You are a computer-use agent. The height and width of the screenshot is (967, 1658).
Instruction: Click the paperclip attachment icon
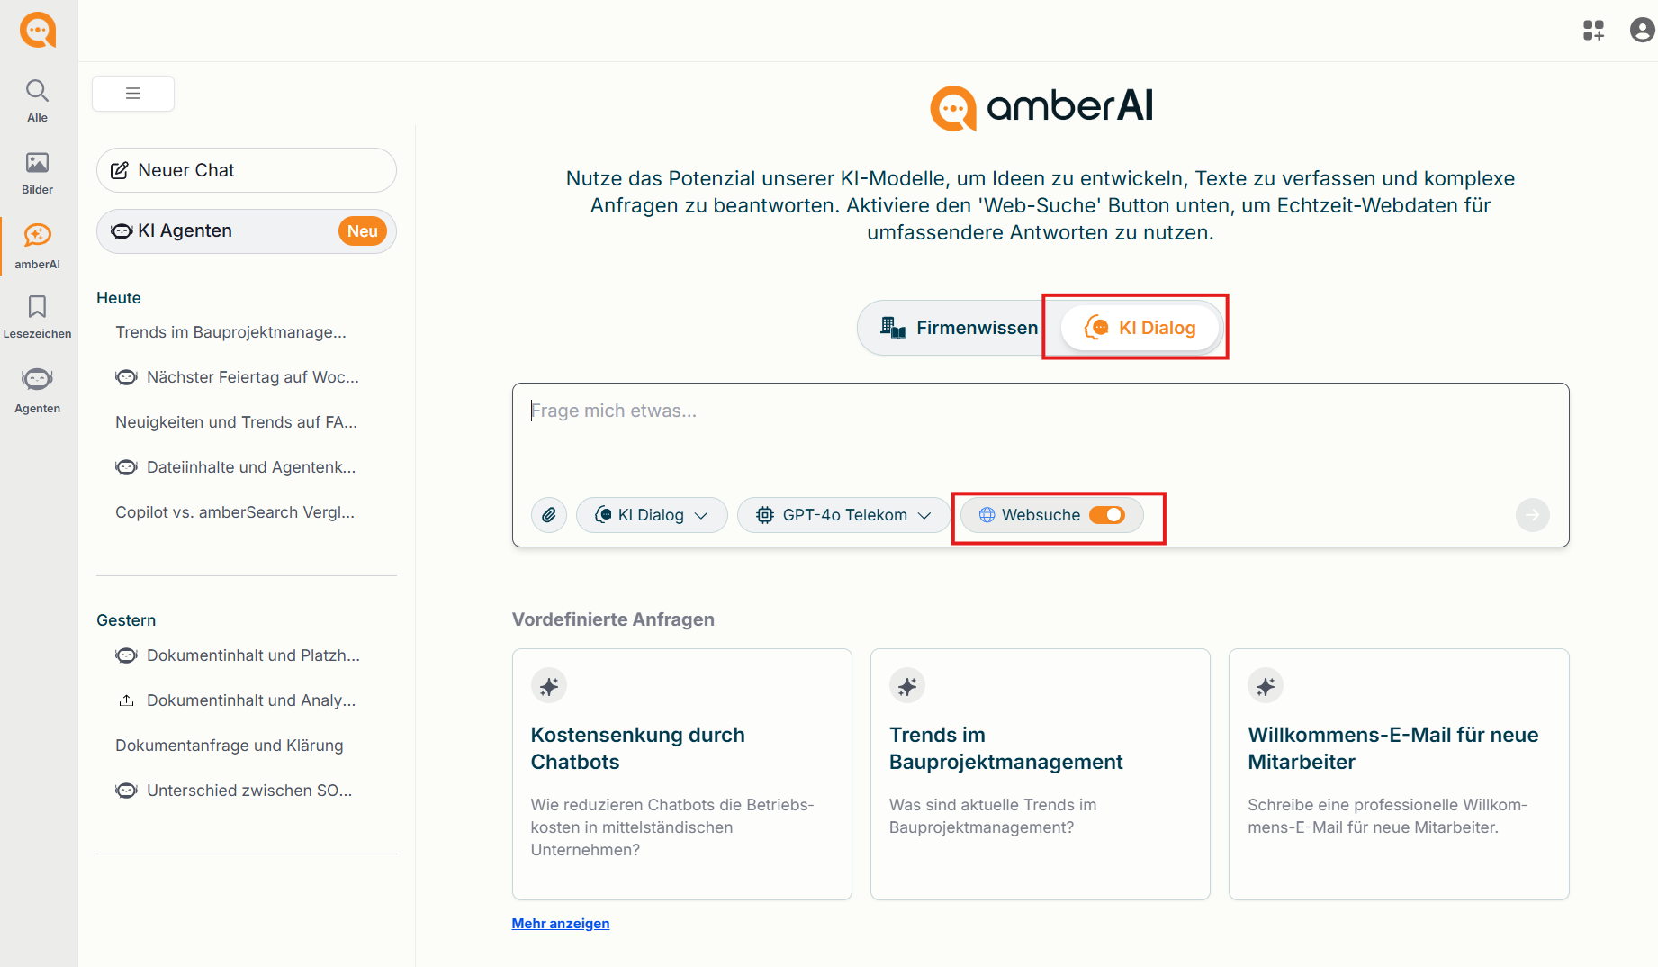click(x=549, y=515)
